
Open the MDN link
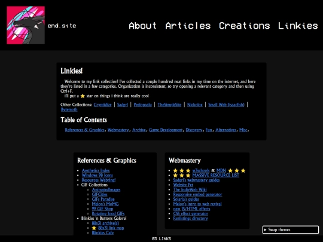coord(221,170)
